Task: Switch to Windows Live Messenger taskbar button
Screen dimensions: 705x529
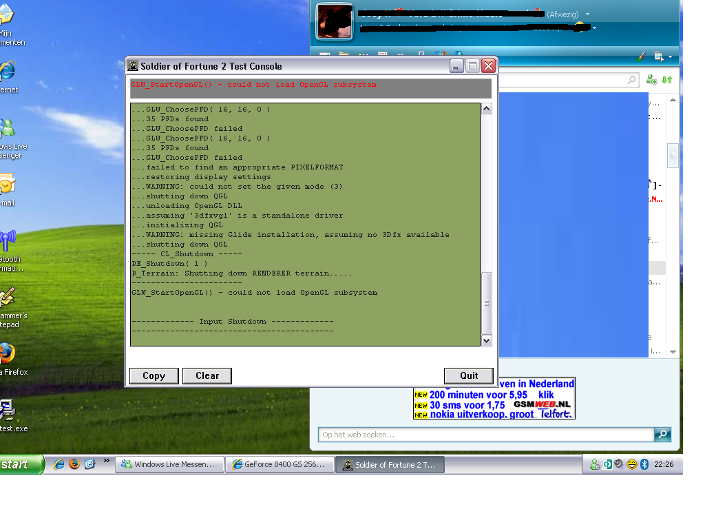Action: (x=170, y=465)
